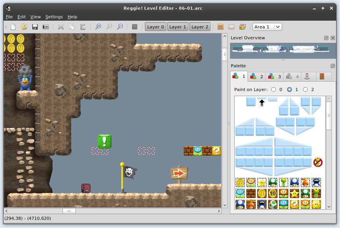This screenshot has width=340, height=228.
Task: Toggle the grid display icon
Action: tap(134, 27)
